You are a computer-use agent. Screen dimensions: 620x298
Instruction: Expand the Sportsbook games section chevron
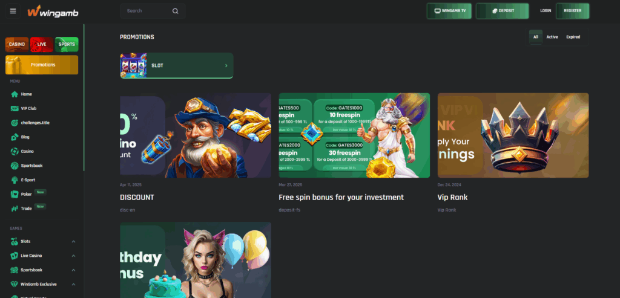73,270
